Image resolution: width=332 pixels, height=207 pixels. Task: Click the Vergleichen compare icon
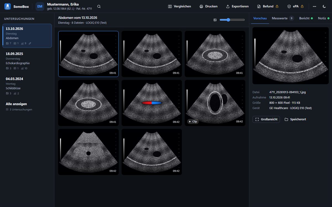[170, 6]
